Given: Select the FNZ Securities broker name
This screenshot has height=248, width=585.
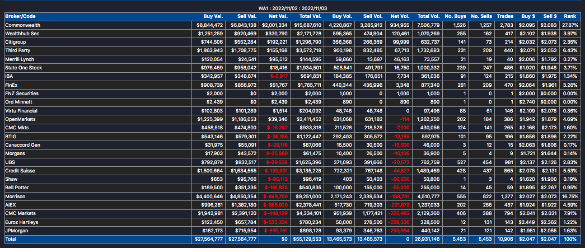Looking at the screenshot, I should (x=22, y=93).
